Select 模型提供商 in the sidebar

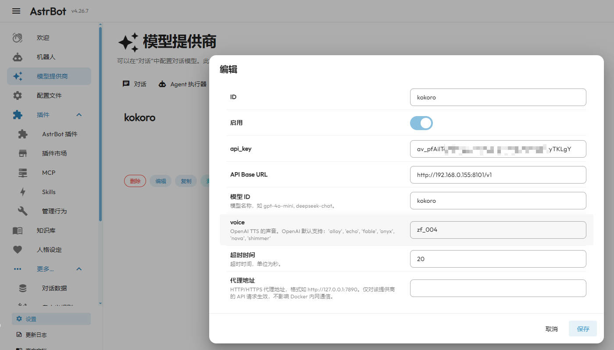(x=49, y=76)
